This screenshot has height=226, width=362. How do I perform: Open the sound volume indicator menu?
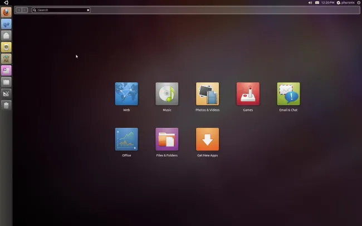[310, 3]
